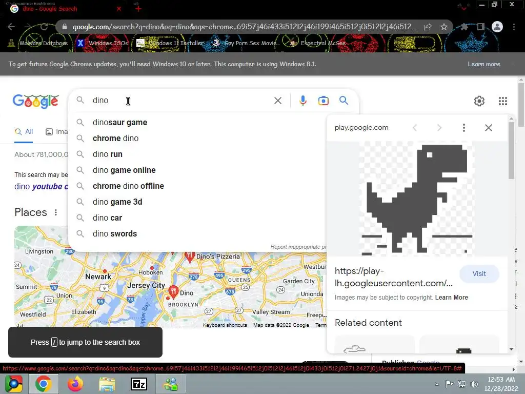This screenshot has height=394, width=525.
Task: Click the address bar URL
Action: (x=244, y=27)
